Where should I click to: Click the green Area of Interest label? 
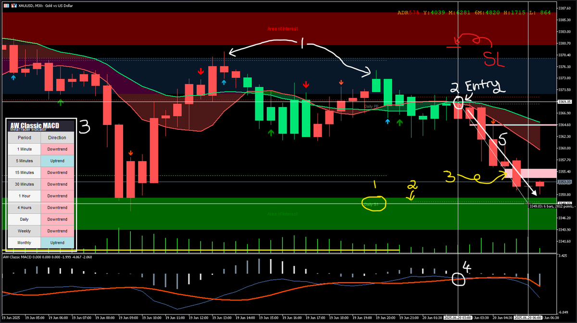tap(283, 214)
